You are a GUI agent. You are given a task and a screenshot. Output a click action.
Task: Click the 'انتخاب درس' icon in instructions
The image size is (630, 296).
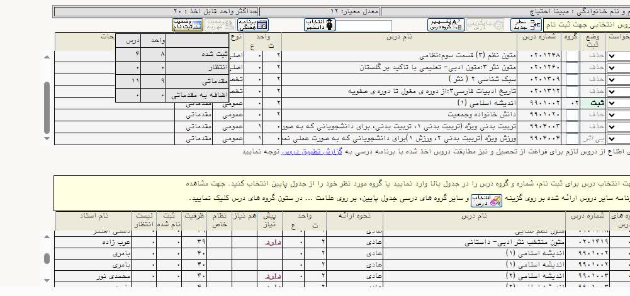coord(496,200)
